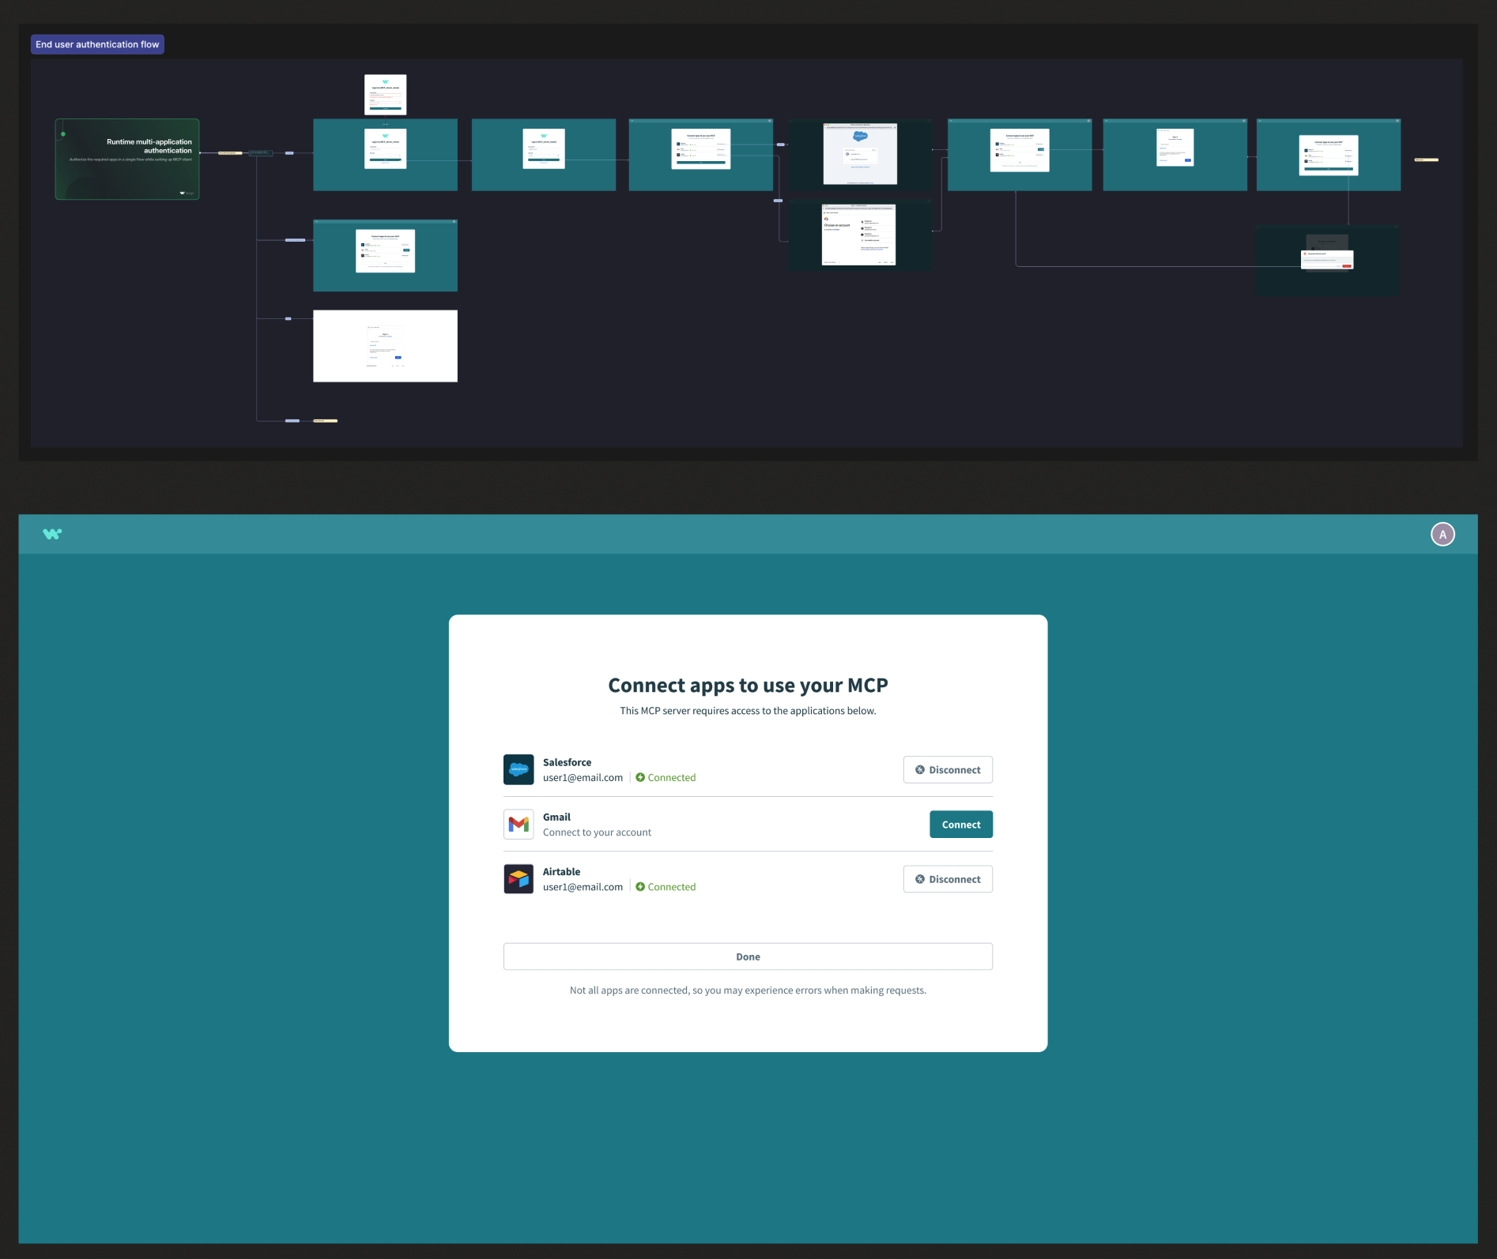The height and width of the screenshot is (1259, 1497).
Task: Click the Salesforce Connected status icon
Action: tap(640, 777)
